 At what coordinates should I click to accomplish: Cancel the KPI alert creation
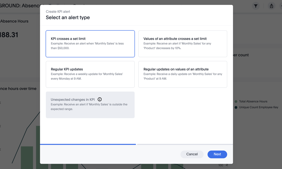coord(192,154)
